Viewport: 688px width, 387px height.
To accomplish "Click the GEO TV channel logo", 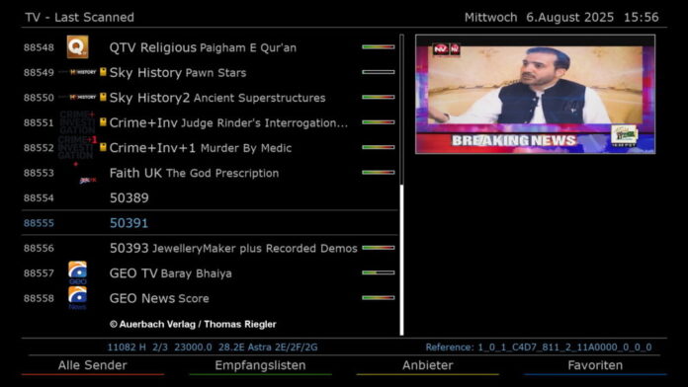I will coord(78,273).
